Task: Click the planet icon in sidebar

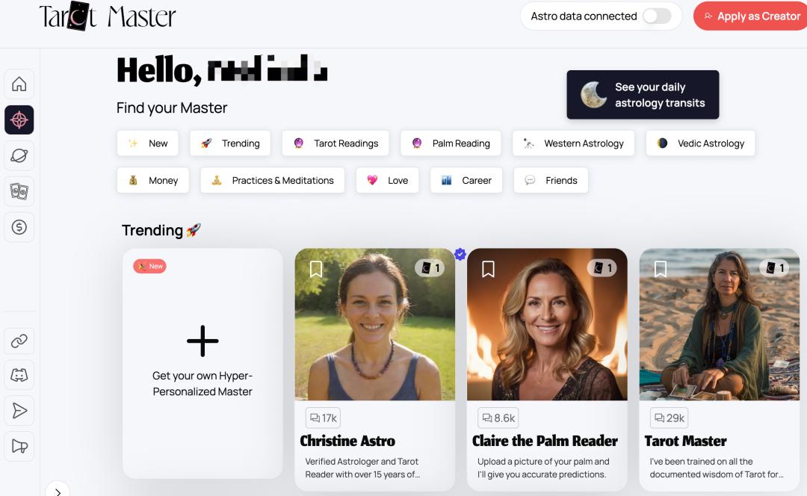Action: pos(19,155)
